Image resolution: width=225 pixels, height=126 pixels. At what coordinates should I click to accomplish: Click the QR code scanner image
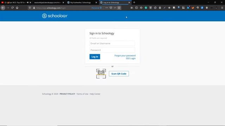click(x=101, y=73)
